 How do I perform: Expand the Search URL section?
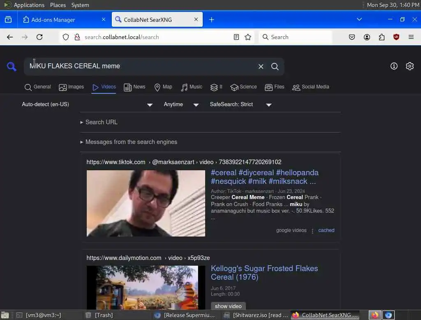[x=99, y=122]
